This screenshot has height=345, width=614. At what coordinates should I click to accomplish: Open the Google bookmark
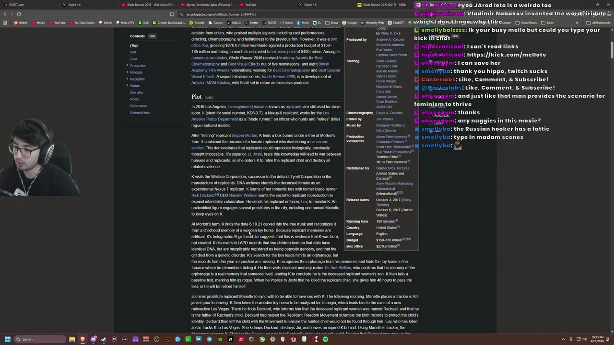pyautogui.click(x=349, y=23)
